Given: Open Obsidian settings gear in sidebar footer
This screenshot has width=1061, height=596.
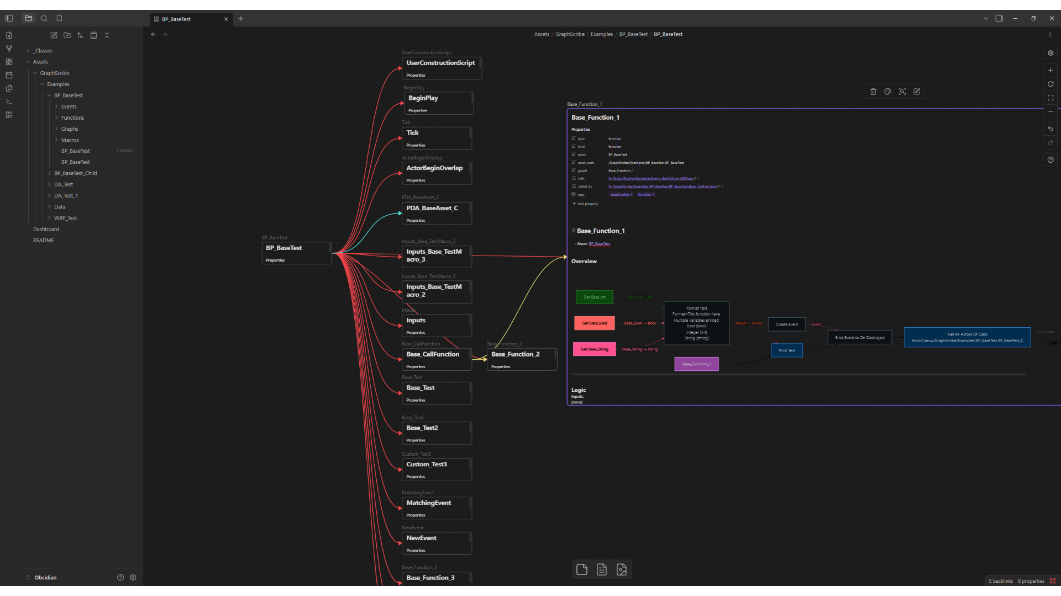Looking at the screenshot, I should 133,577.
